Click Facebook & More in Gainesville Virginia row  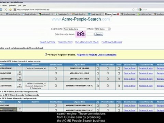coord(146,68)
